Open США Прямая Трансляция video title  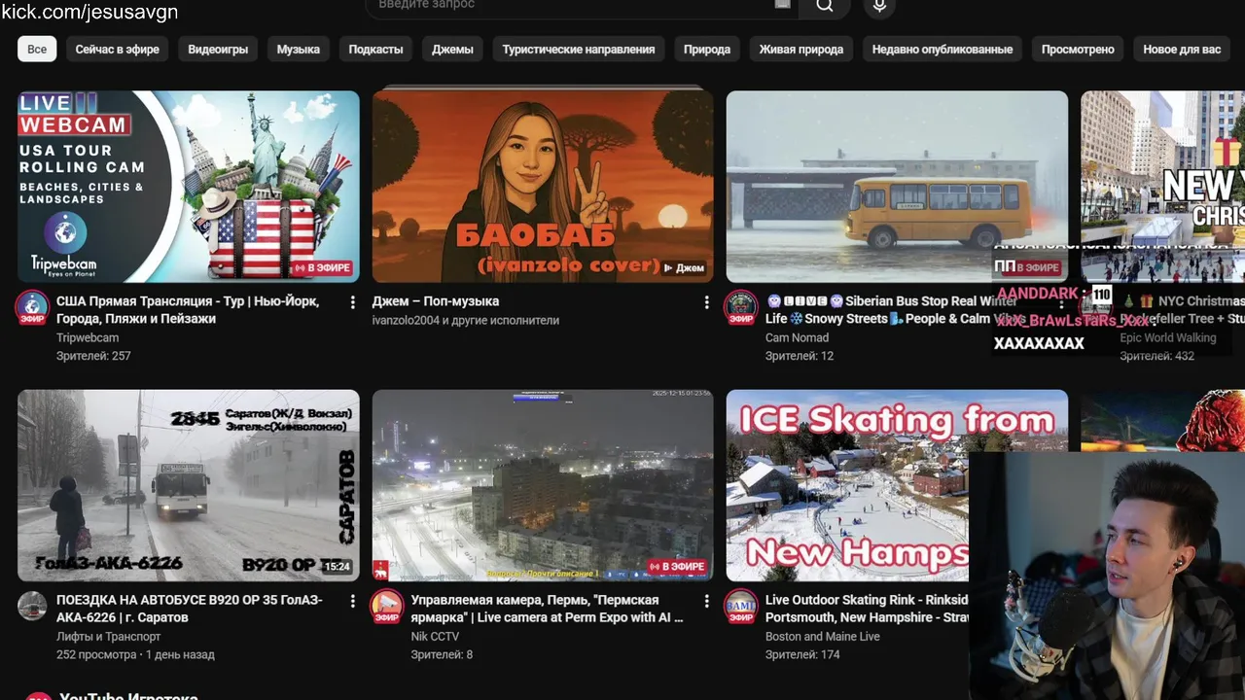188,310
